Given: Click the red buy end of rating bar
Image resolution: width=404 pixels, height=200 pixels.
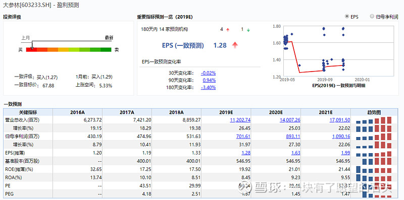Looking at the screenshot, I should click(x=31, y=49).
